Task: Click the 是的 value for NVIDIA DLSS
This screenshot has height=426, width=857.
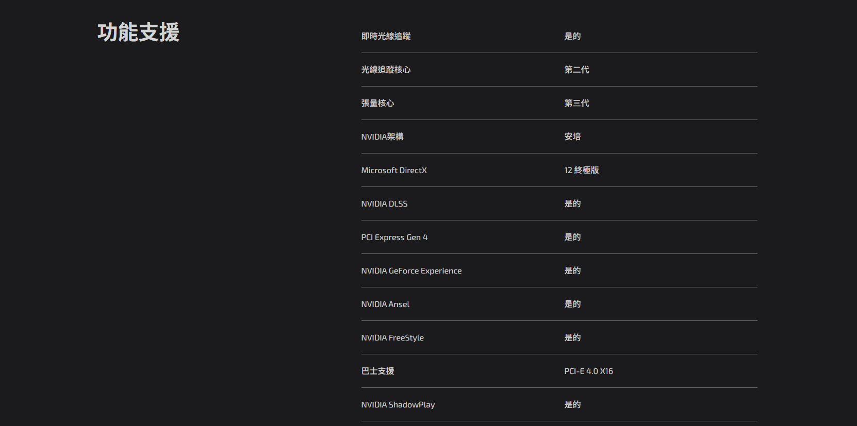Action: point(572,203)
